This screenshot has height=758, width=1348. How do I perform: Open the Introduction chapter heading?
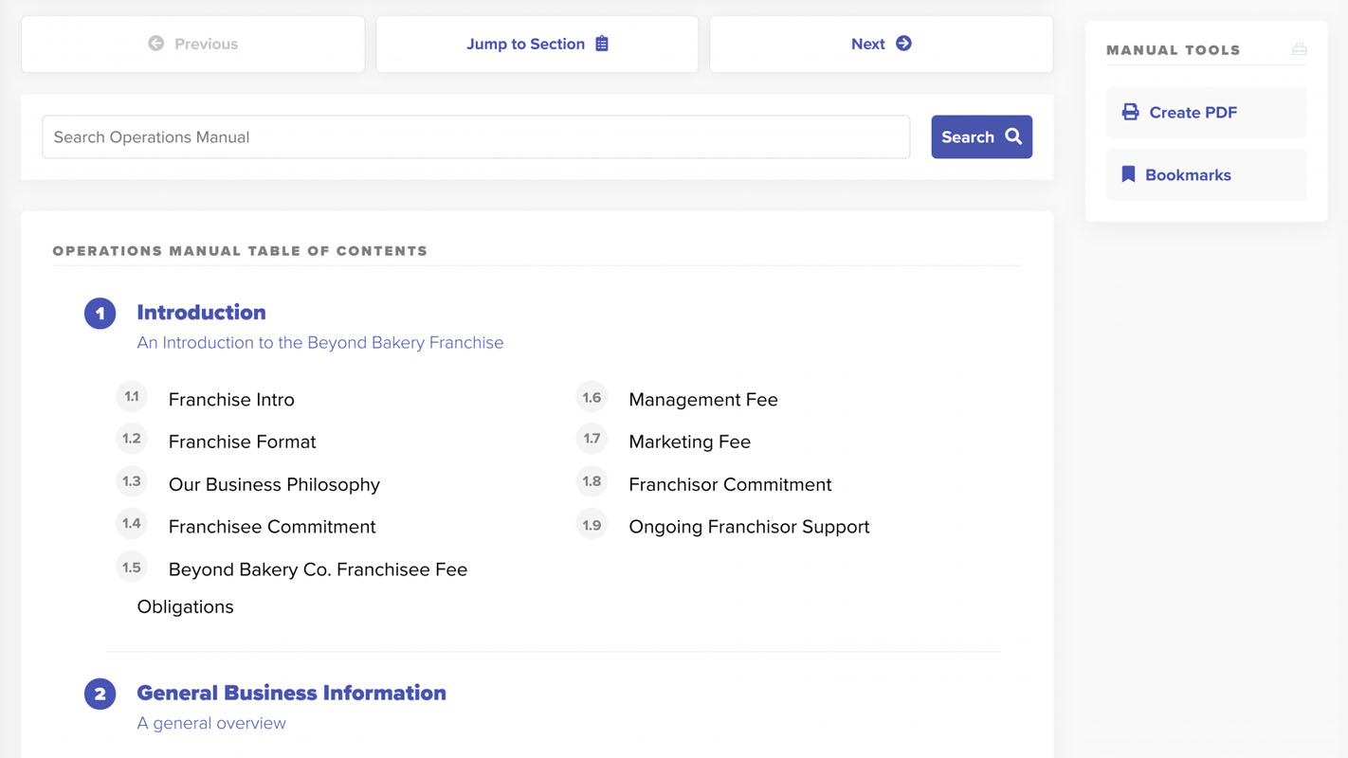(x=201, y=313)
